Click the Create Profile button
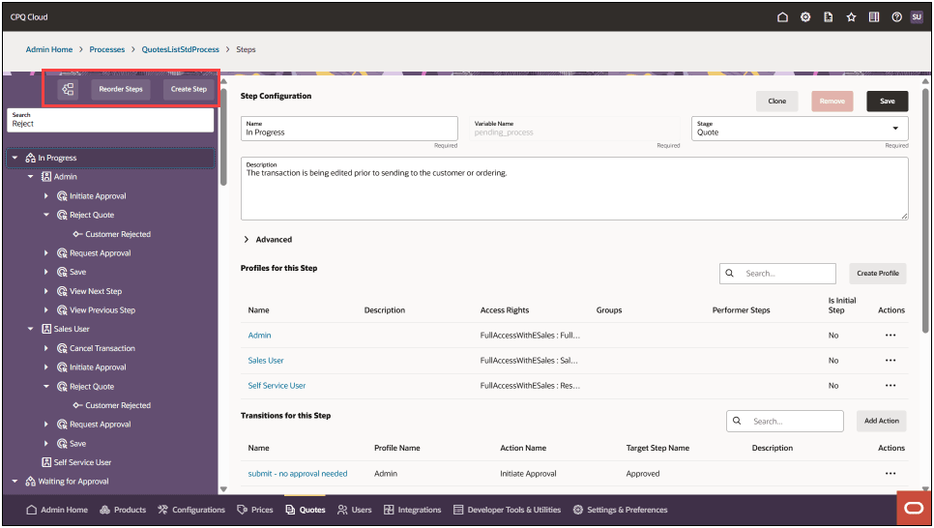 pyautogui.click(x=878, y=274)
